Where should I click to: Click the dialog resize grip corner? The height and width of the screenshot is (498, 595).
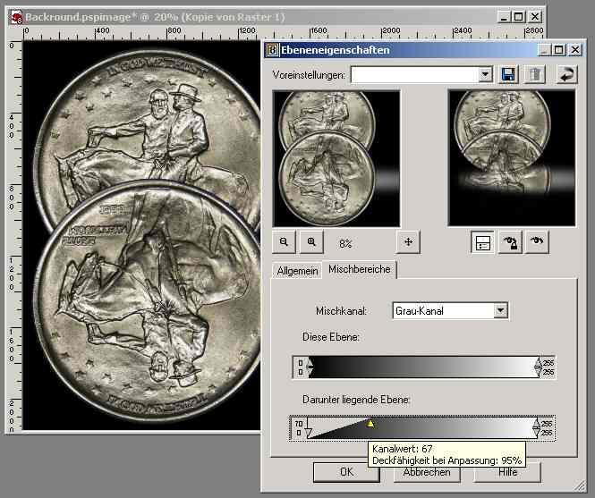(581, 485)
